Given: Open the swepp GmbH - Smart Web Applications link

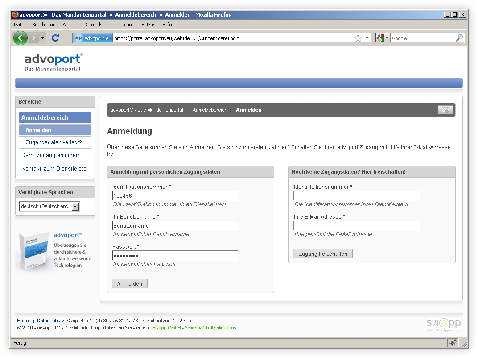Looking at the screenshot, I should (x=194, y=328).
